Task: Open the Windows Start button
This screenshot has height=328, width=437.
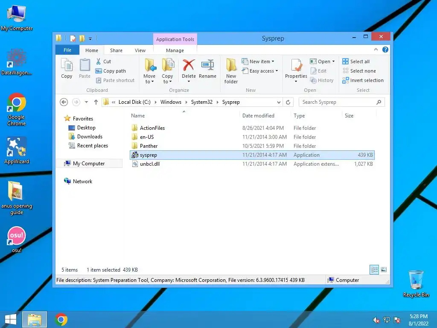Action: pos(11,319)
